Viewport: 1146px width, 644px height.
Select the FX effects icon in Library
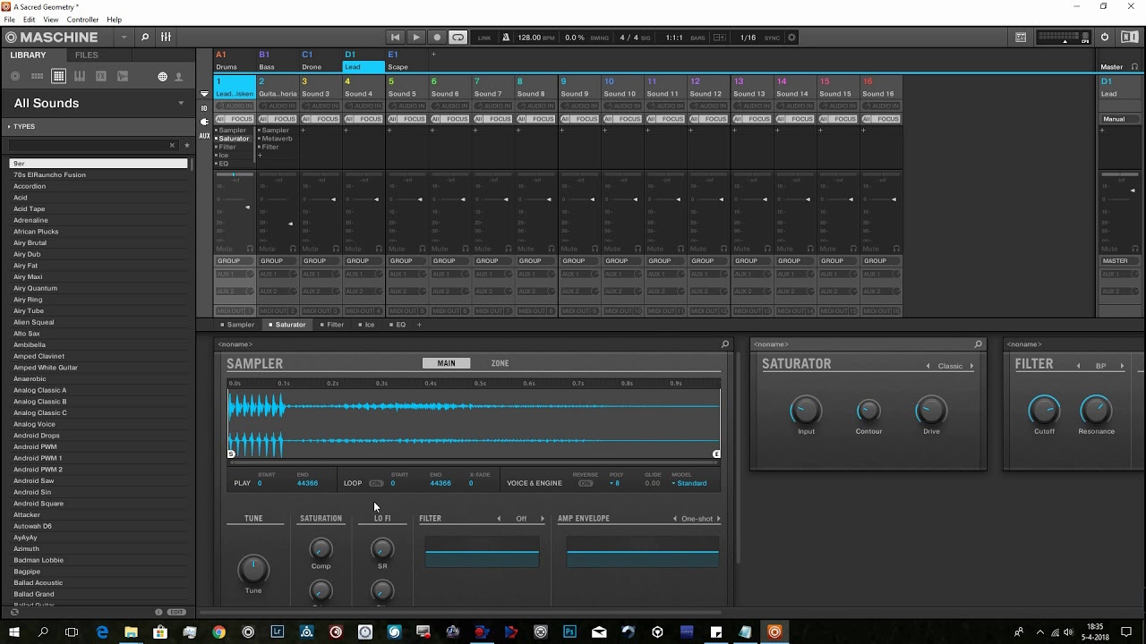(101, 77)
